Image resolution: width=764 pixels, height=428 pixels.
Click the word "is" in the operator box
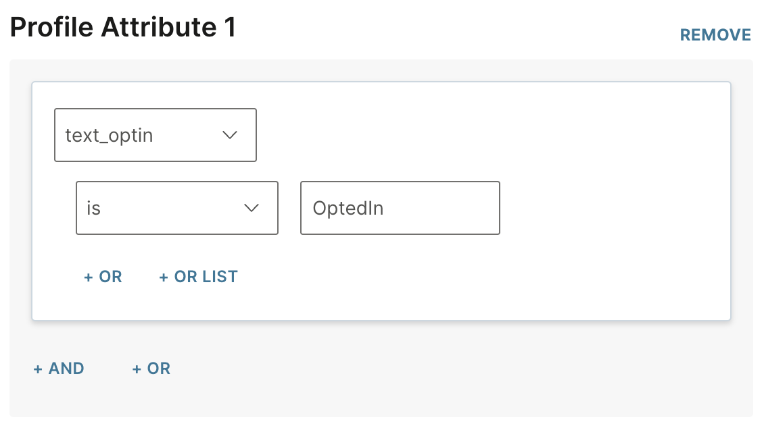click(x=93, y=208)
